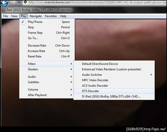Expand the Volume submenu
Viewport: 167px width, 132px height.
47,90
